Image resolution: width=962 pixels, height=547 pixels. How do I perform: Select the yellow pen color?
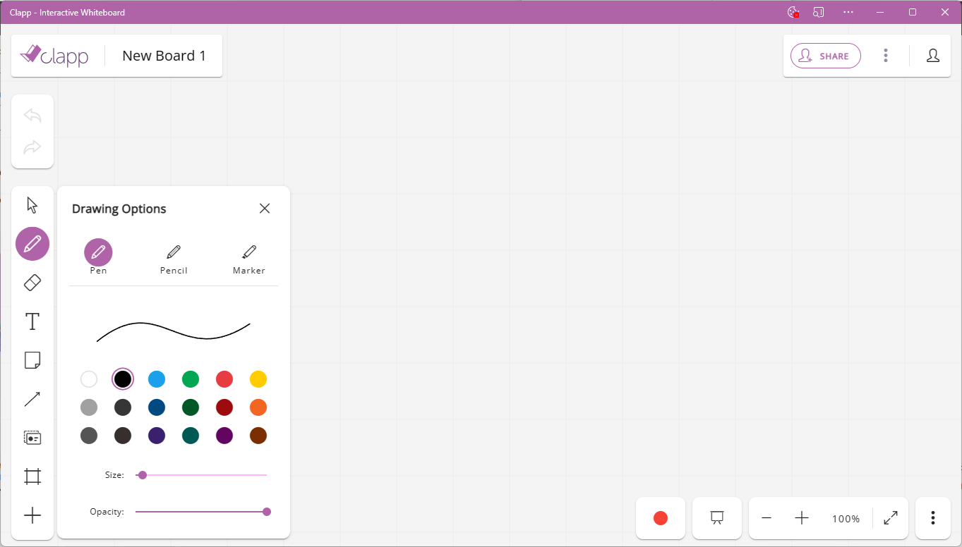pyautogui.click(x=258, y=379)
